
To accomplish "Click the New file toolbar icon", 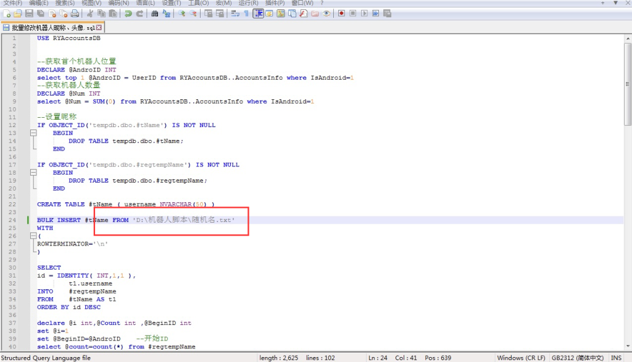I will tap(7, 13).
